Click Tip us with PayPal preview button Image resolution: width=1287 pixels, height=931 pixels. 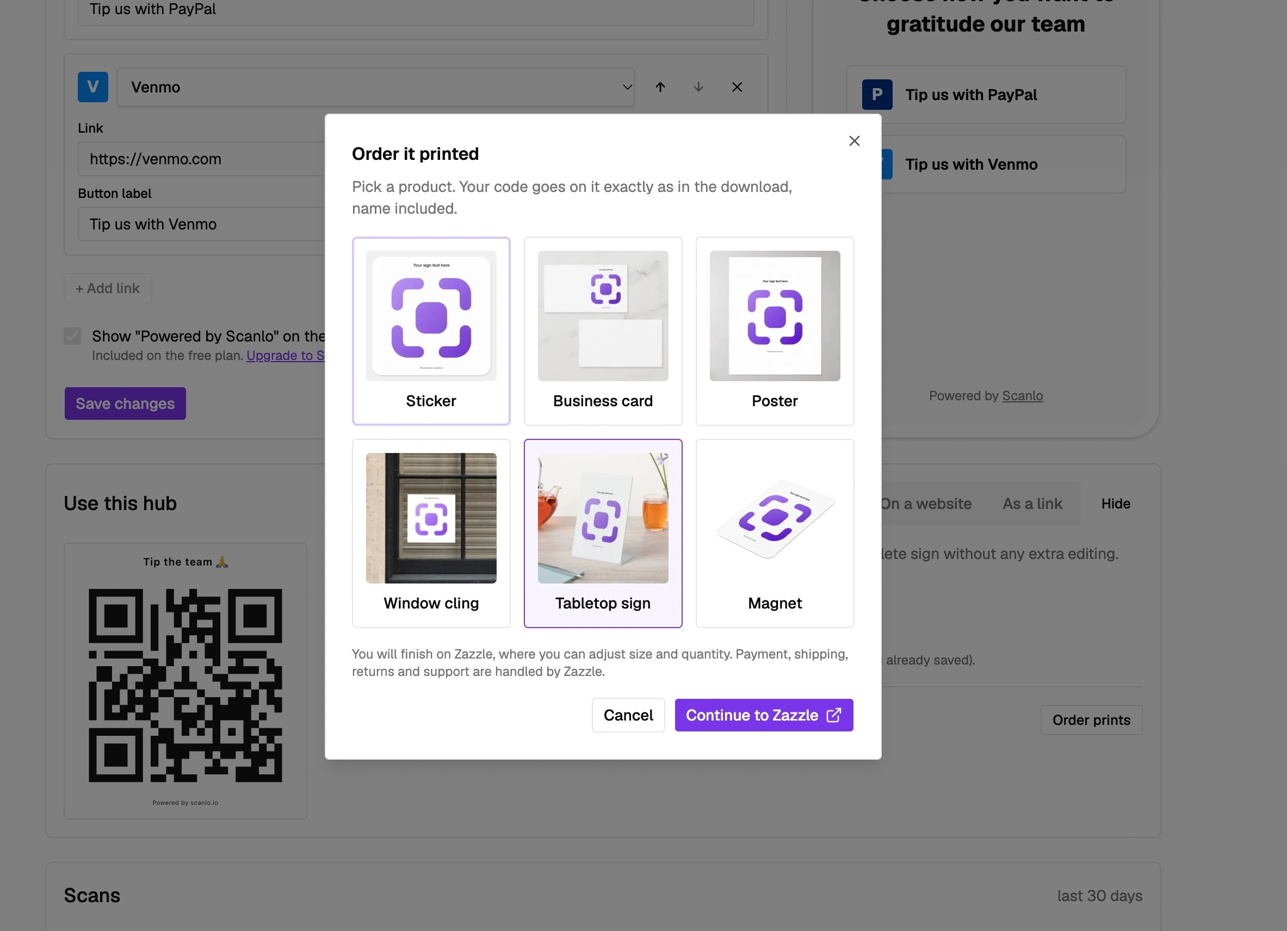[x=986, y=95]
